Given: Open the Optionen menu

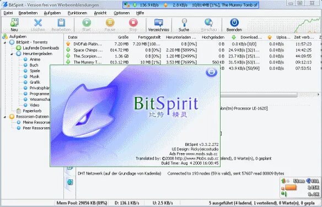Looking at the screenshot, I should [x=121, y=13].
